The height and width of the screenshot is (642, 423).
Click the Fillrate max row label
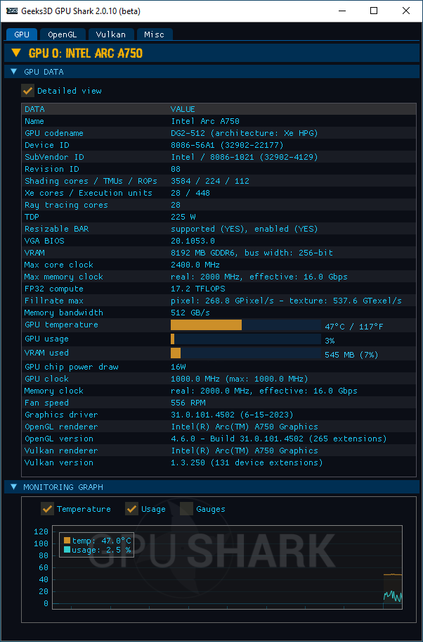tap(54, 301)
